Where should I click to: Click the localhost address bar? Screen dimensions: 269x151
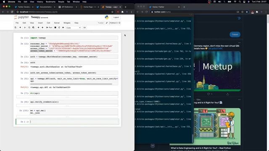(x=63, y=12)
